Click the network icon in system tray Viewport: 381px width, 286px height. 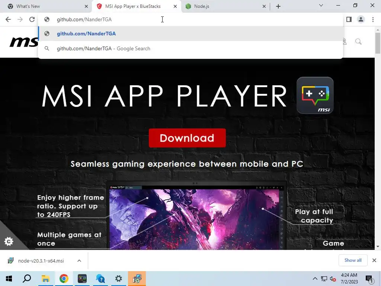tap(324, 279)
